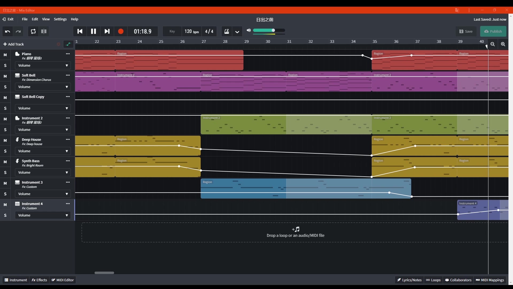Screen dimensions: 513x289
Task: Click Publish button to publish project
Action: [493, 31]
